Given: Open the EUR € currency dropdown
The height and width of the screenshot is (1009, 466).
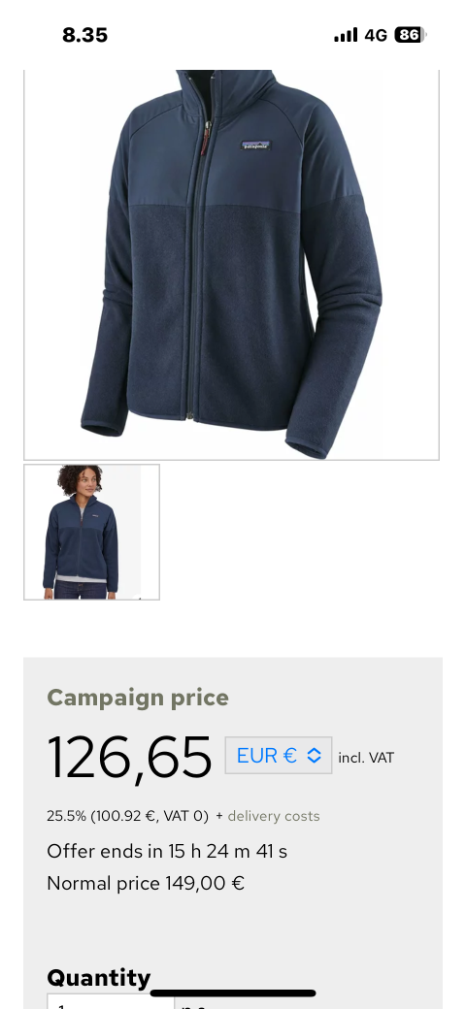Looking at the screenshot, I should (x=278, y=756).
